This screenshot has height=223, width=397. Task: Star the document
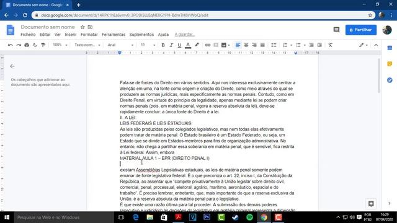[x=83, y=27]
